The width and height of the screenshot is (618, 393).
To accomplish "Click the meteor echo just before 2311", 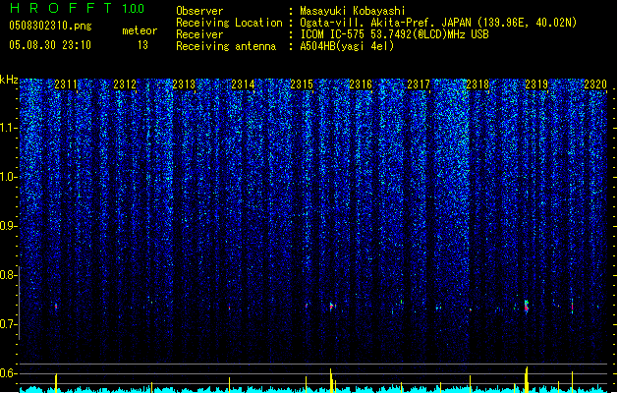I will [56, 306].
